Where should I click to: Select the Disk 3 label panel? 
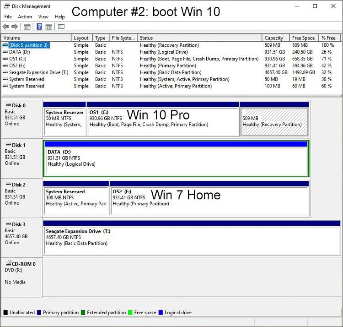[x=21, y=237]
